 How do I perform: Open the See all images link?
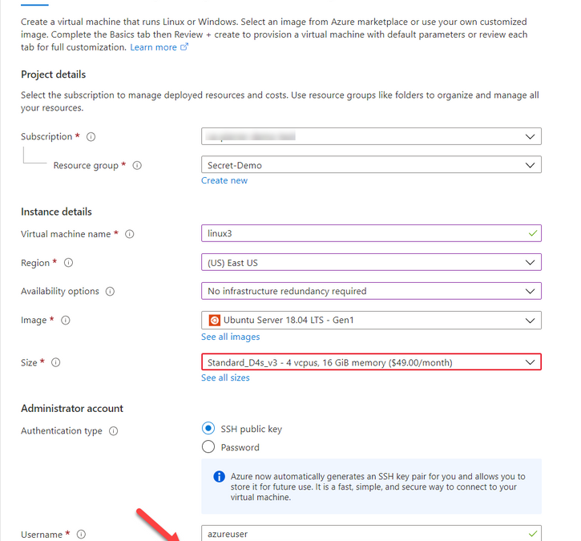[231, 337]
